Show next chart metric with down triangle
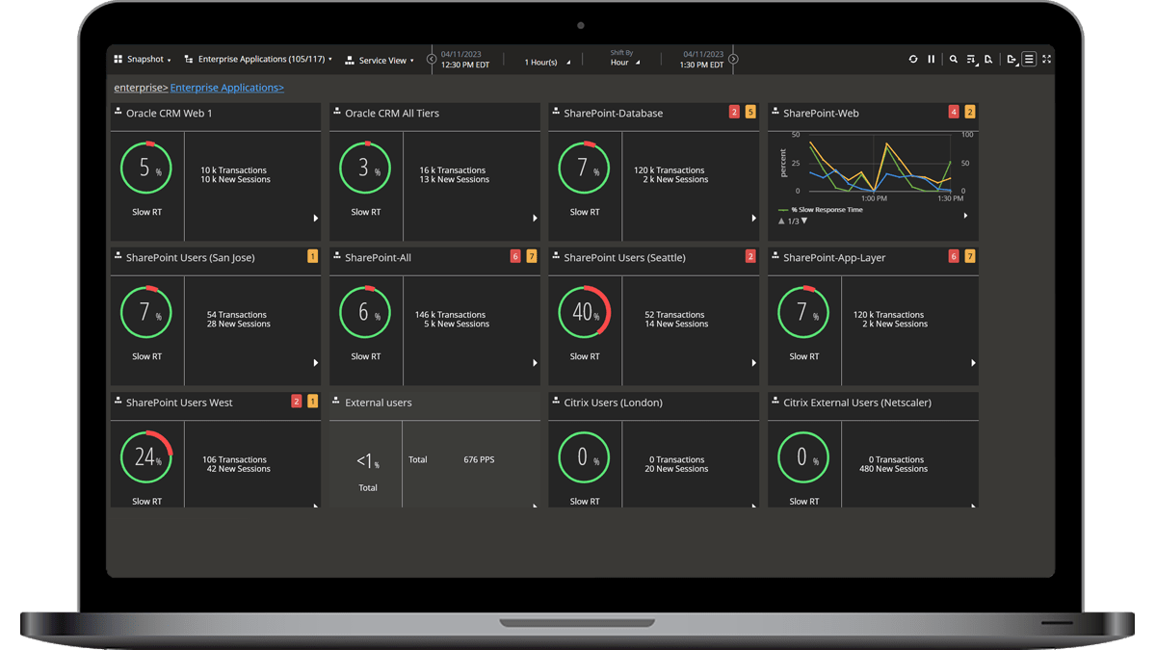 pos(804,221)
